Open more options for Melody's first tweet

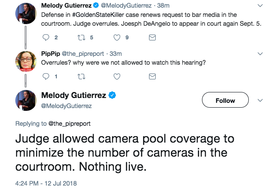[x=260, y=6]
